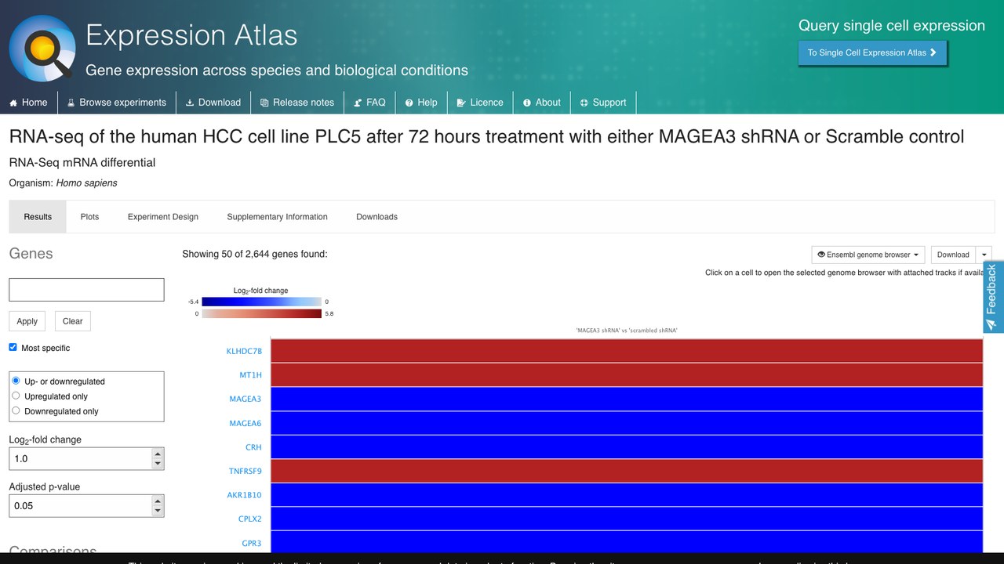Open the Support navigation item
Image resolution: width=1004 pixels, height=564 pixels.
point(603,103)
